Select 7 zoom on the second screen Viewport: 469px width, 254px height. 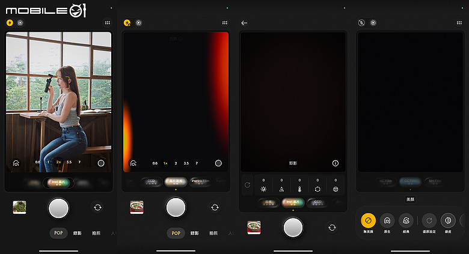(x=197, y=163)
